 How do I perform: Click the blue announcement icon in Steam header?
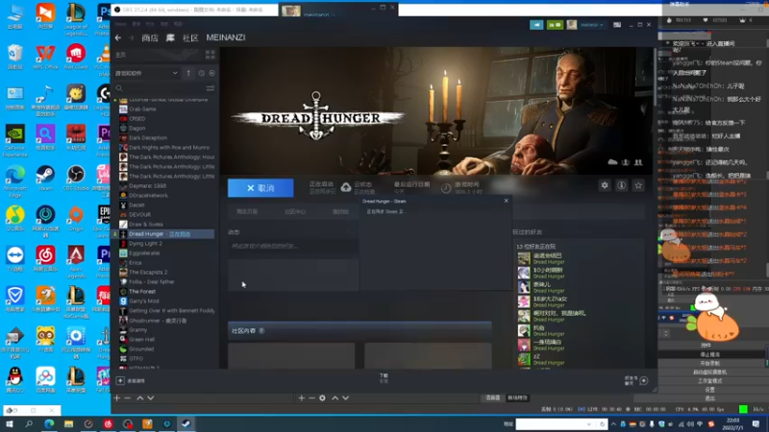536,25
